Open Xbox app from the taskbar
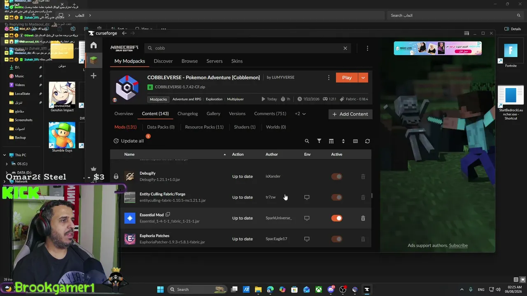Image resolution: width=527 pixels, height=296 pixels. [319, 289]
